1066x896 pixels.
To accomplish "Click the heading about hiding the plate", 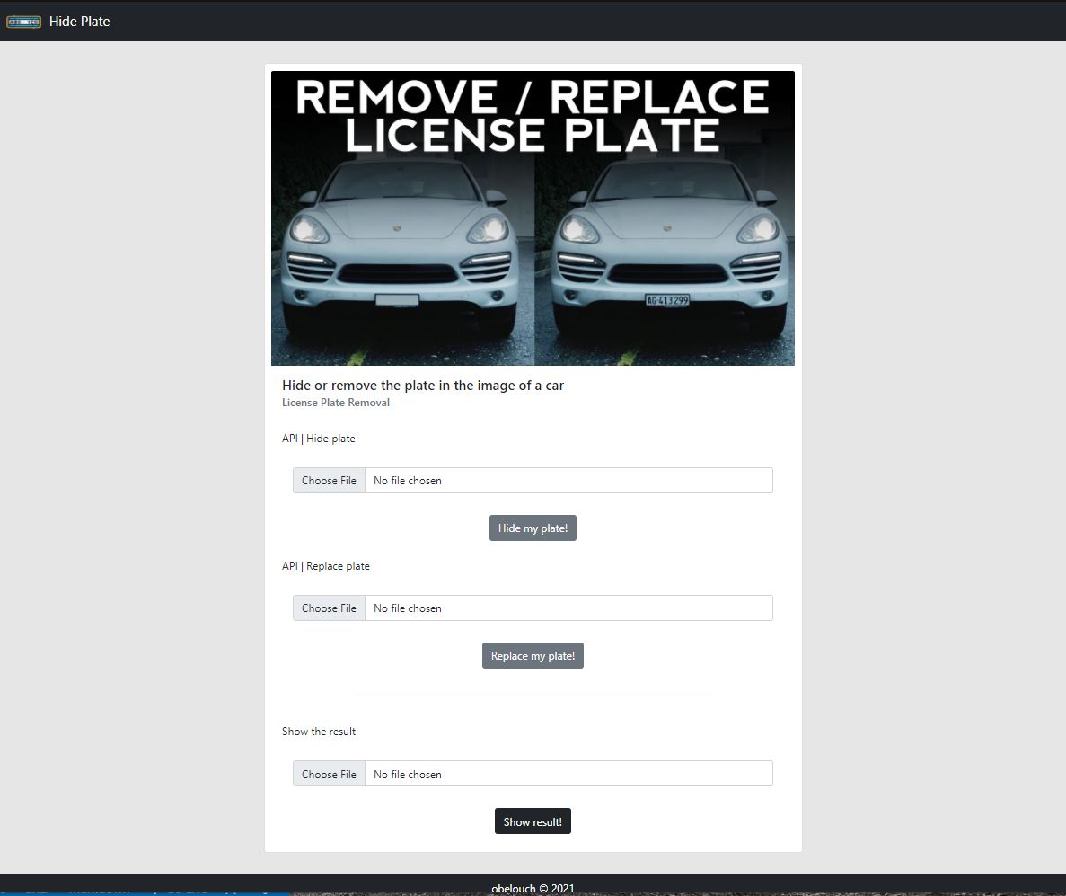I will (x=423, y=386).
